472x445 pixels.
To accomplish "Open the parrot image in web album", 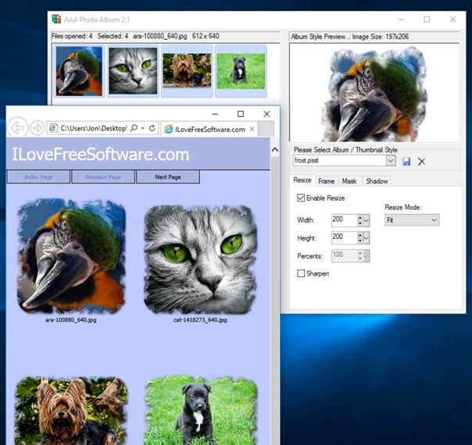I will 71,256.
